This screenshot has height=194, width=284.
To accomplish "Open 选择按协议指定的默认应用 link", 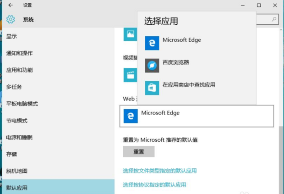I will [154, 185].
